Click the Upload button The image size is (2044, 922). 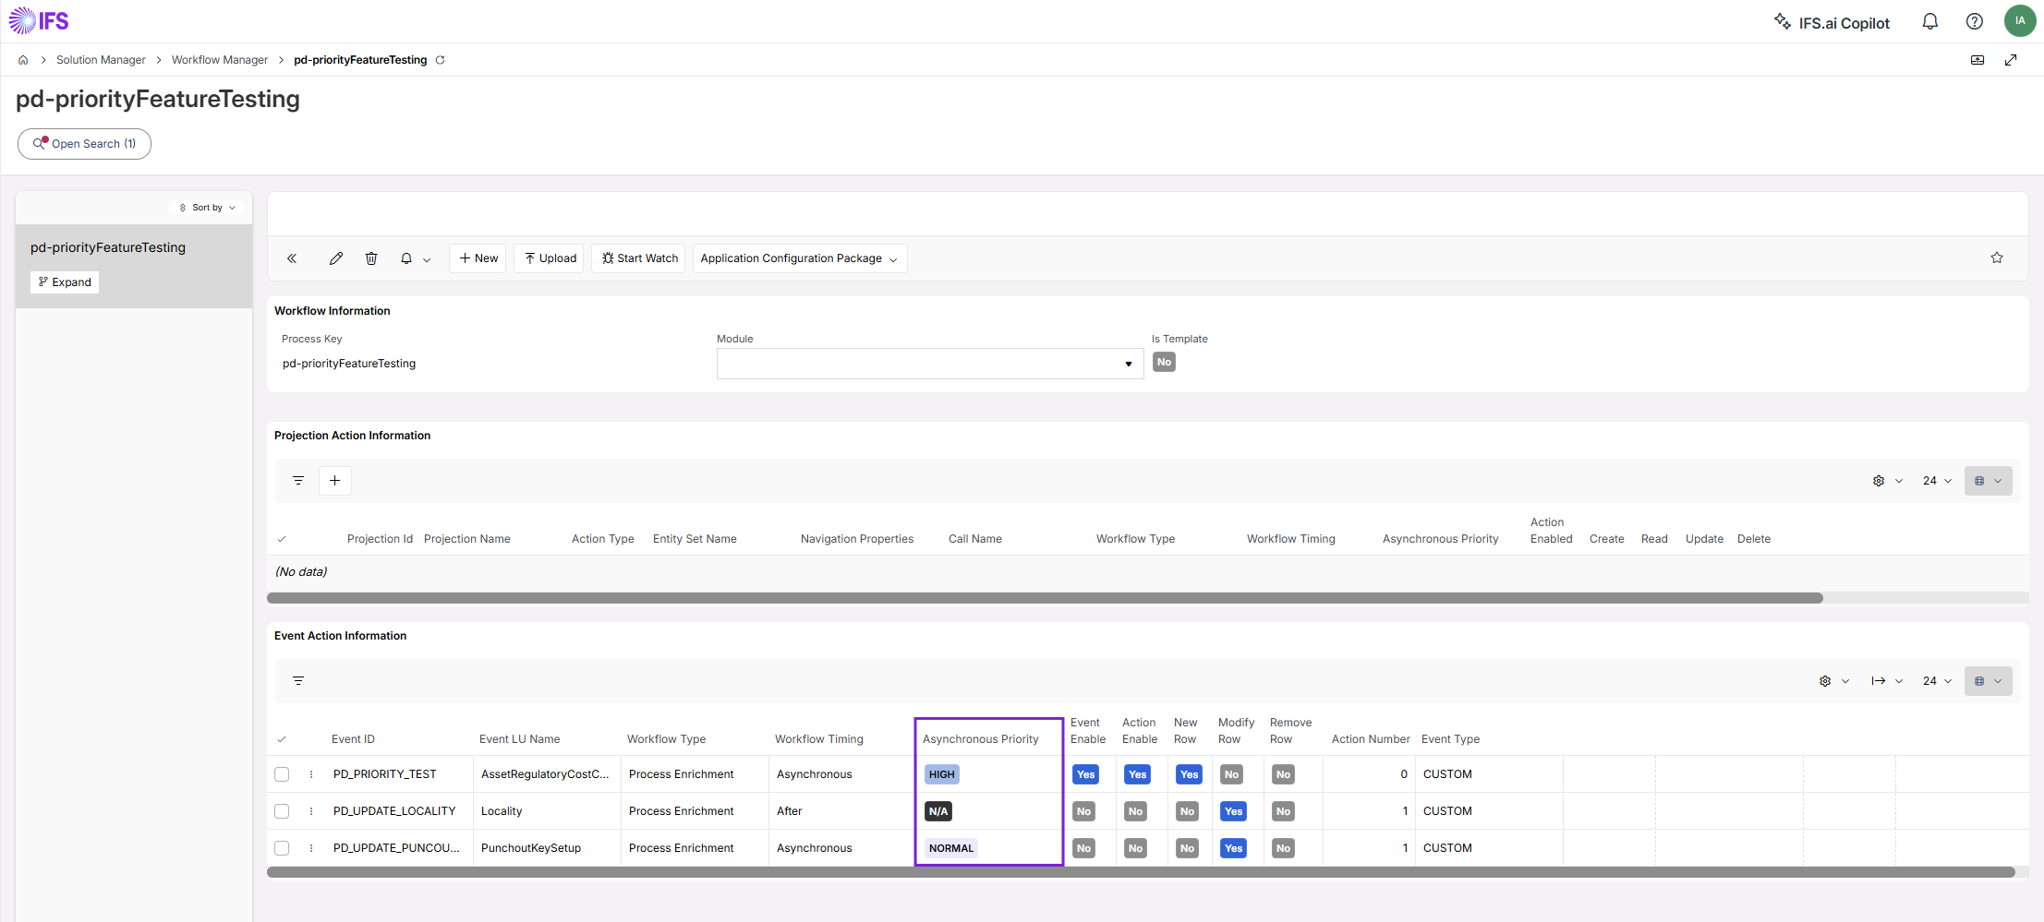[550, 258]
